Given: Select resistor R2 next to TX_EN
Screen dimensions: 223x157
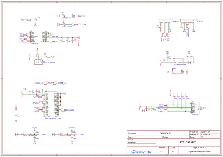Looking at the screenshot, I should coord(73,24).
